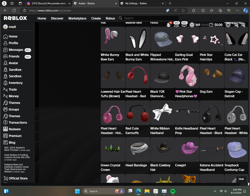
Task: Open the Roblox settings gear icon
Action: pos(228,25)
